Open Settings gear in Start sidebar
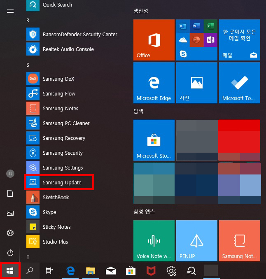This screenshot has height=279, width=266. click(x=10, y=233)
